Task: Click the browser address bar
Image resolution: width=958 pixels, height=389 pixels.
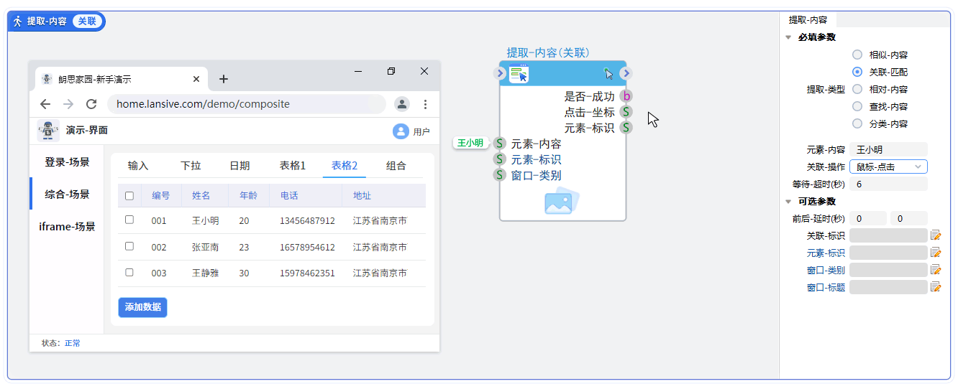Action: pyautogui.click(x=247, y=104)
